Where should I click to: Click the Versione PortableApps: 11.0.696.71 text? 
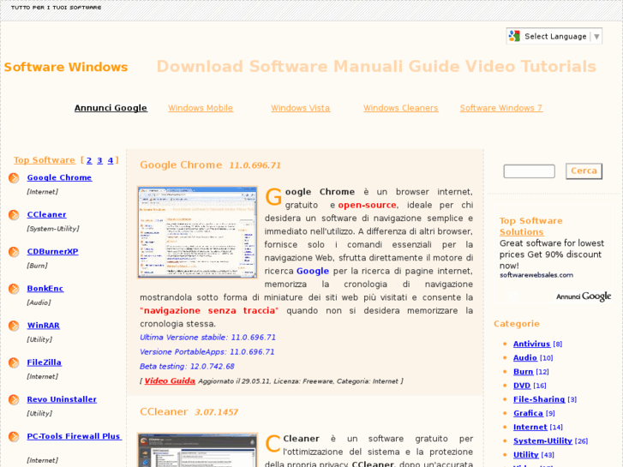207,352
